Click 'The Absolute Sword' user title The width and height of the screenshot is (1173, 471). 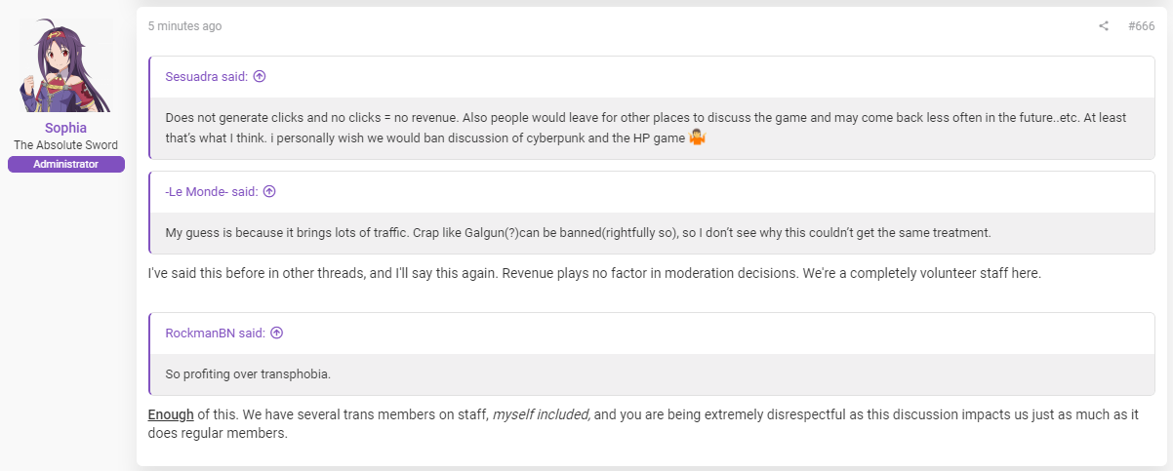click(66, 145)
